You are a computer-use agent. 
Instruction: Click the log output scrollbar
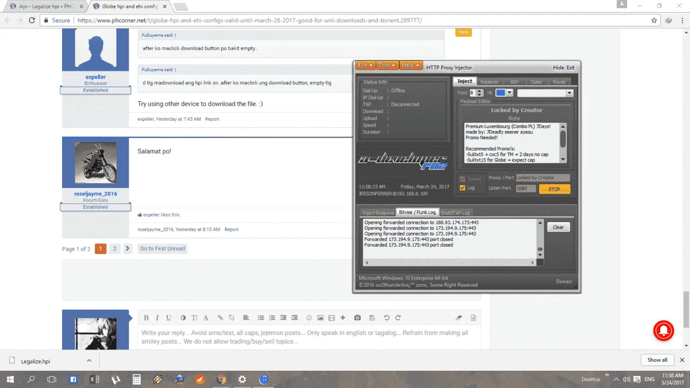click(540, 238)
